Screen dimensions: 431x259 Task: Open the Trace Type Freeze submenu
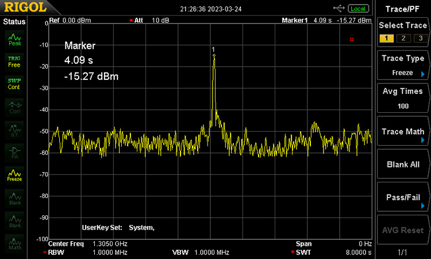click(x=403, y=65)
